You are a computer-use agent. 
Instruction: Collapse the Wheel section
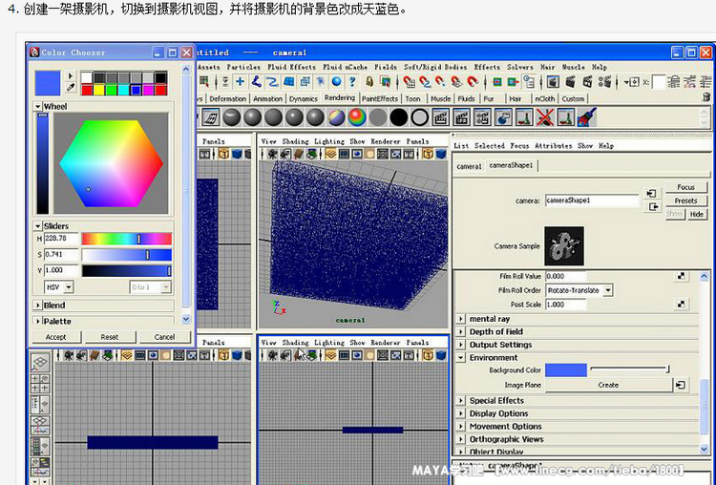click(x=38, y=106)
